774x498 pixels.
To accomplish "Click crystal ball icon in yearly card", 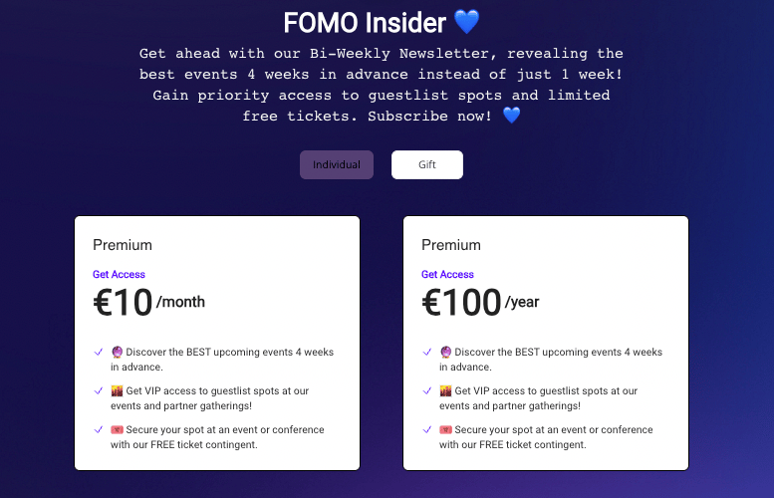I will [x=445, y=352].
